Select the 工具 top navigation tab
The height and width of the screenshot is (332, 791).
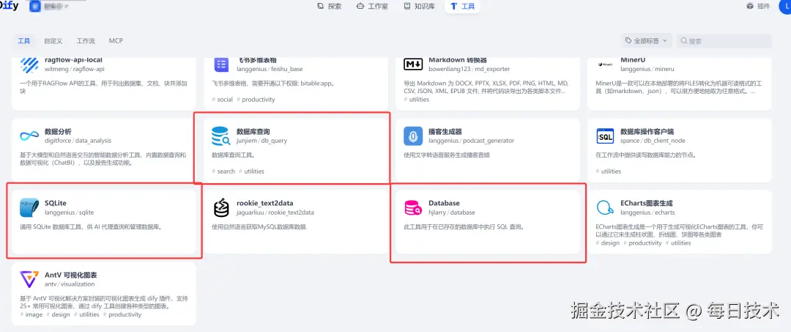(463, 7)
